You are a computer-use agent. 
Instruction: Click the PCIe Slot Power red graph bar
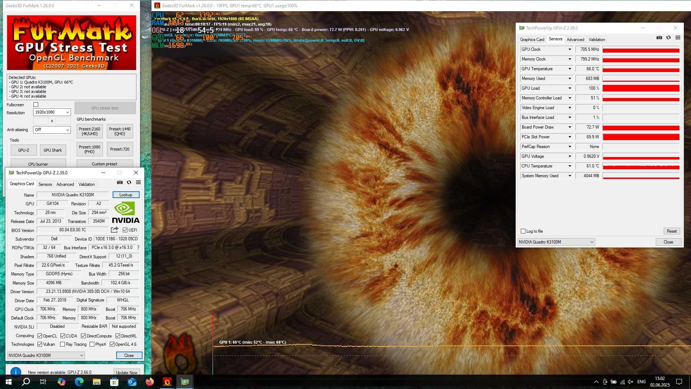tap(641, 137)
